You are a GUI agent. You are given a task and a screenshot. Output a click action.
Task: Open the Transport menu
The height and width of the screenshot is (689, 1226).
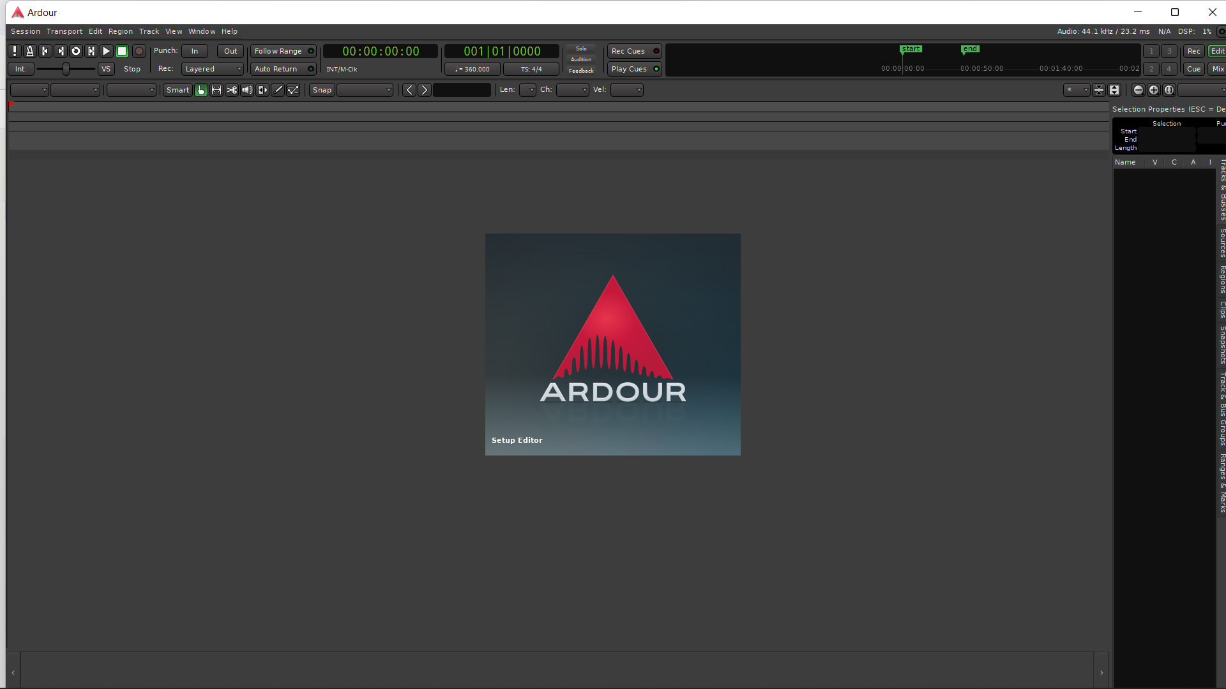(x=64, y=31)
